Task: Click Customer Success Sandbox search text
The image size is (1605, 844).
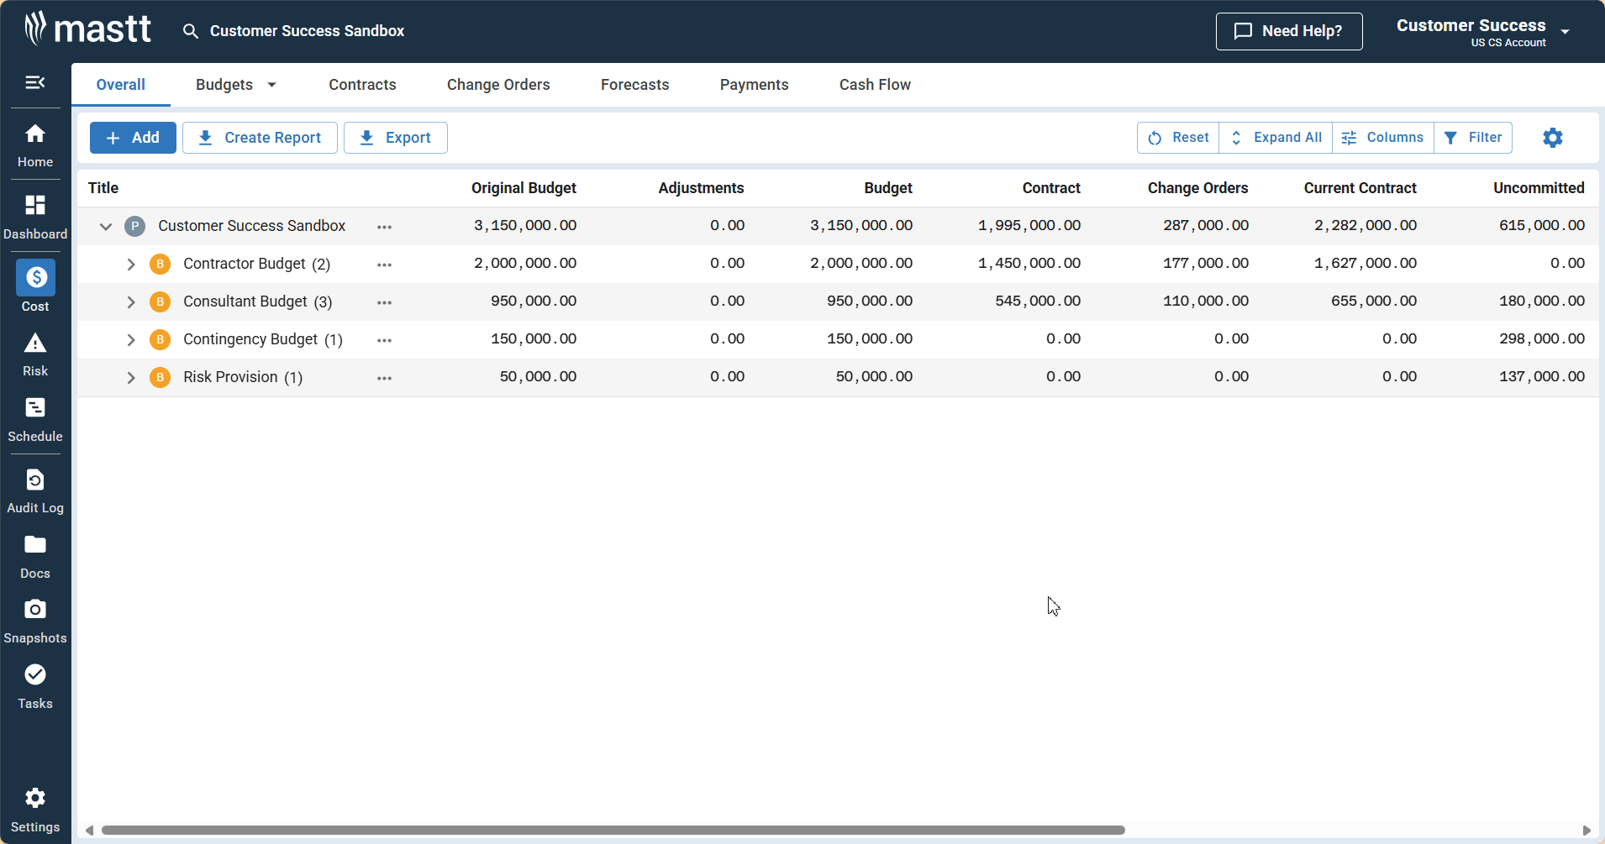Action: pyautogui.click(x=307, y=31)
